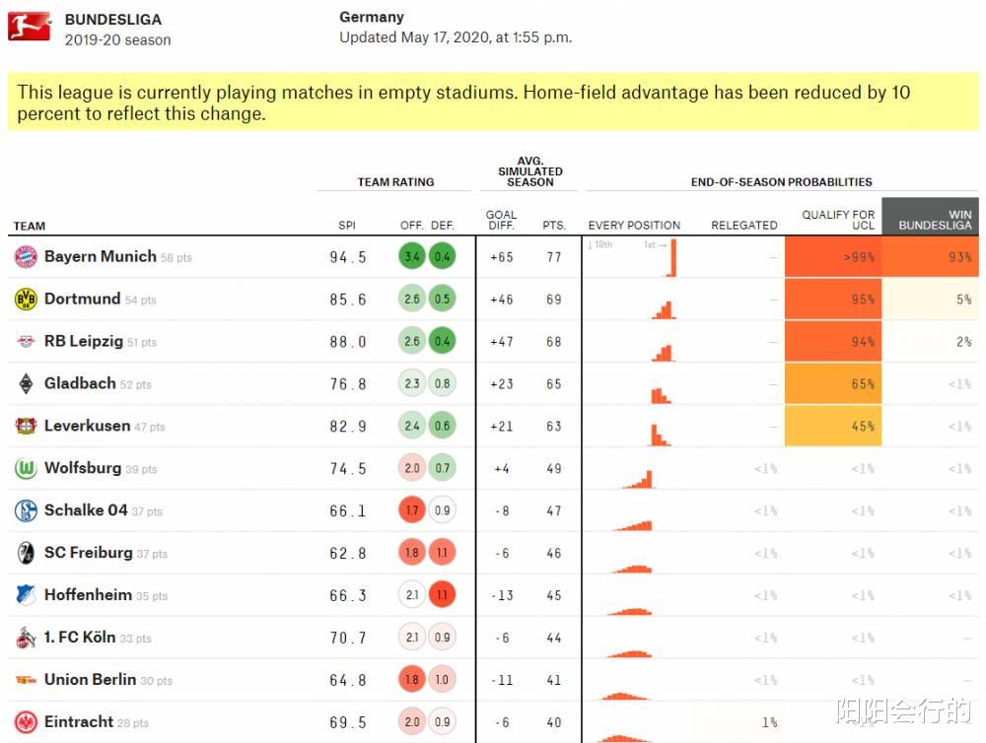The width and height of the screenshot is (986, 743).
Task: Sort by Relegated column header
Action: [x=744, y=226]
